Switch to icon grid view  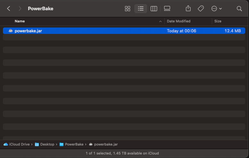click(128, 9)
